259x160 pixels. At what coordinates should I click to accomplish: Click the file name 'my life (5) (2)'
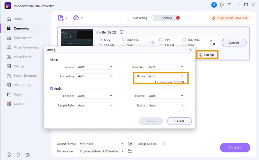click(106, 32)
